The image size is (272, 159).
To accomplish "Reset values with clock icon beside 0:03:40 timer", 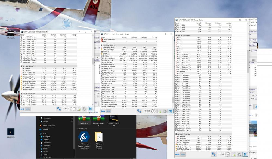I will coord(228,154).
